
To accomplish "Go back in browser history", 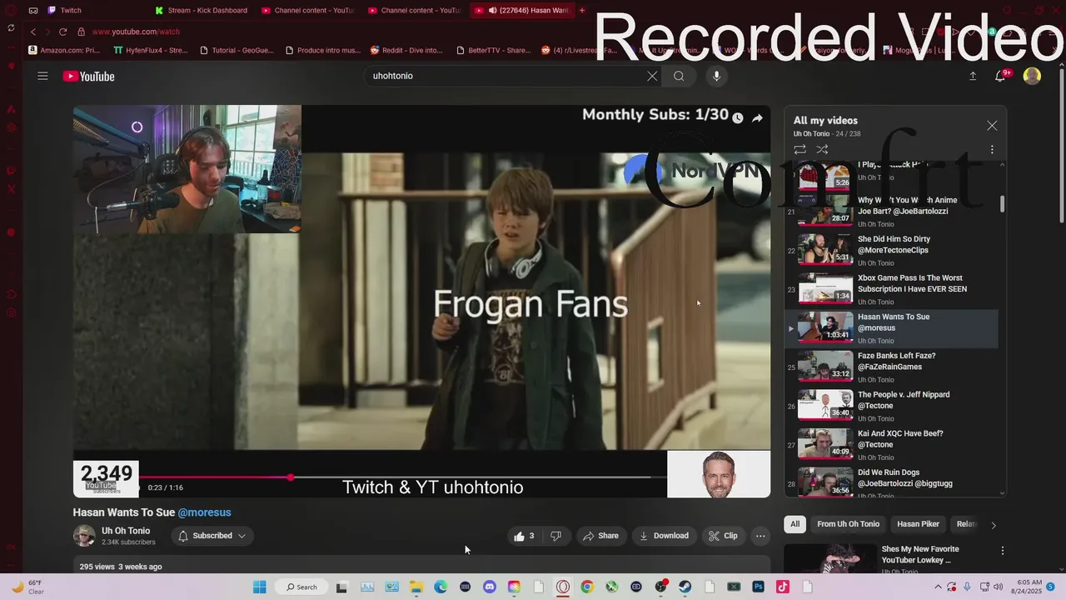I will pyautogui.click(x=33, y=32).
